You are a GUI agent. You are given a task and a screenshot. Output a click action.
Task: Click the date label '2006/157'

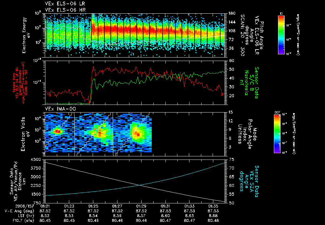coord(25,206)
